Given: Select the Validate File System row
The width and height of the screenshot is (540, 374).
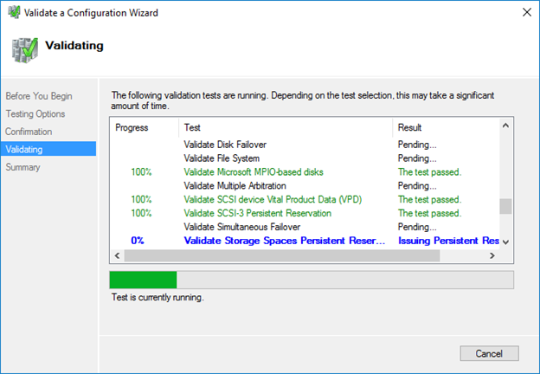Looking at the screenshot, I should (305, 158).
